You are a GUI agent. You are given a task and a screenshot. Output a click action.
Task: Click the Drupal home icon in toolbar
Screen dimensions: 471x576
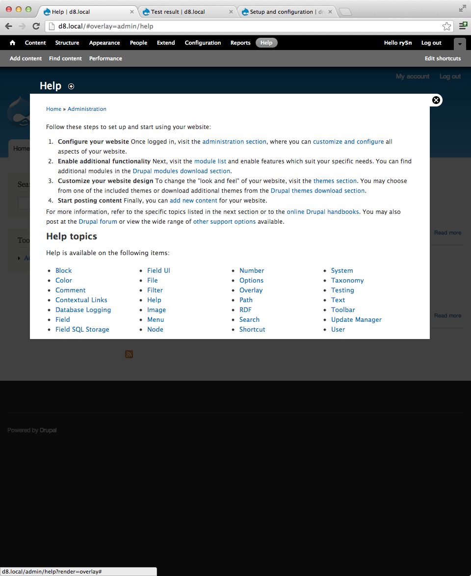coord(12,43)
